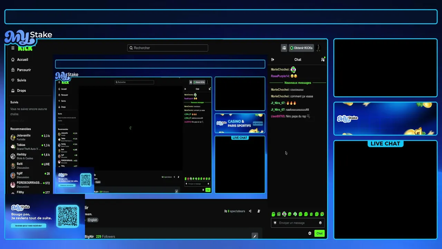Open the emoji picker in the message box
This screenshot has width=442, height=249.
pos(320,223)
